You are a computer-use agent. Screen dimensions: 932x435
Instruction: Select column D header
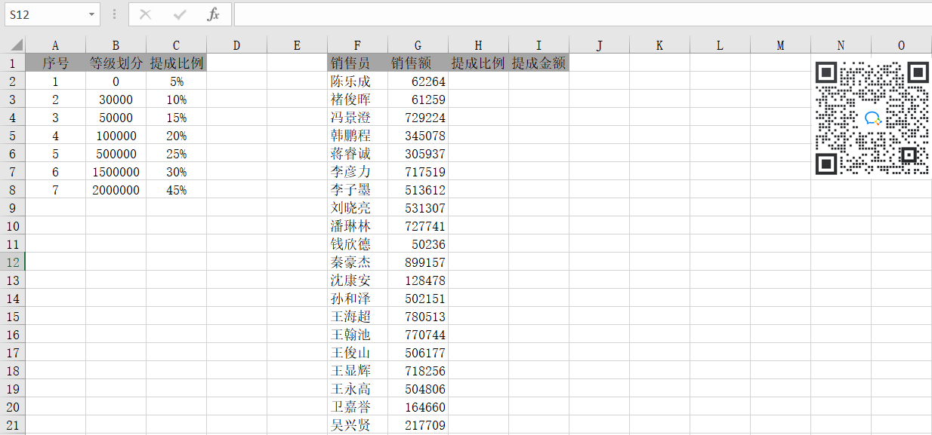[x=236, y=45]
